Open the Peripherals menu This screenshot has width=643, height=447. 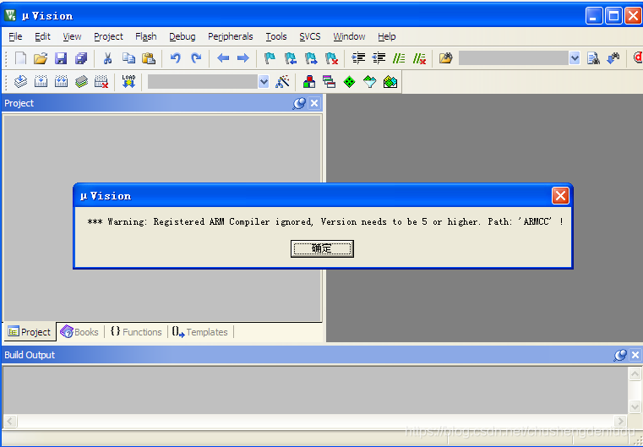231,36
